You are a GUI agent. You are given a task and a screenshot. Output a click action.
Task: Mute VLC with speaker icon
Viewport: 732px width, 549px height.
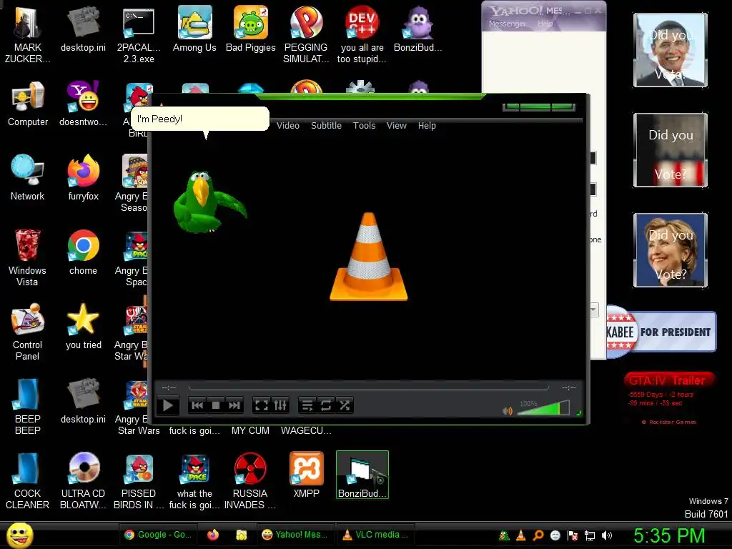click(508, 411)
